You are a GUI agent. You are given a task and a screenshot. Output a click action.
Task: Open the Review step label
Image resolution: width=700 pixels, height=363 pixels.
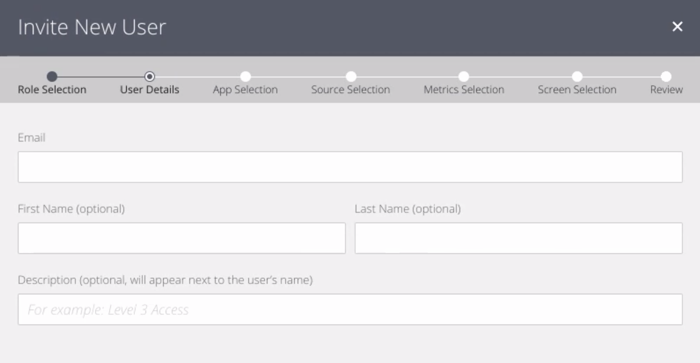[666, 90]
